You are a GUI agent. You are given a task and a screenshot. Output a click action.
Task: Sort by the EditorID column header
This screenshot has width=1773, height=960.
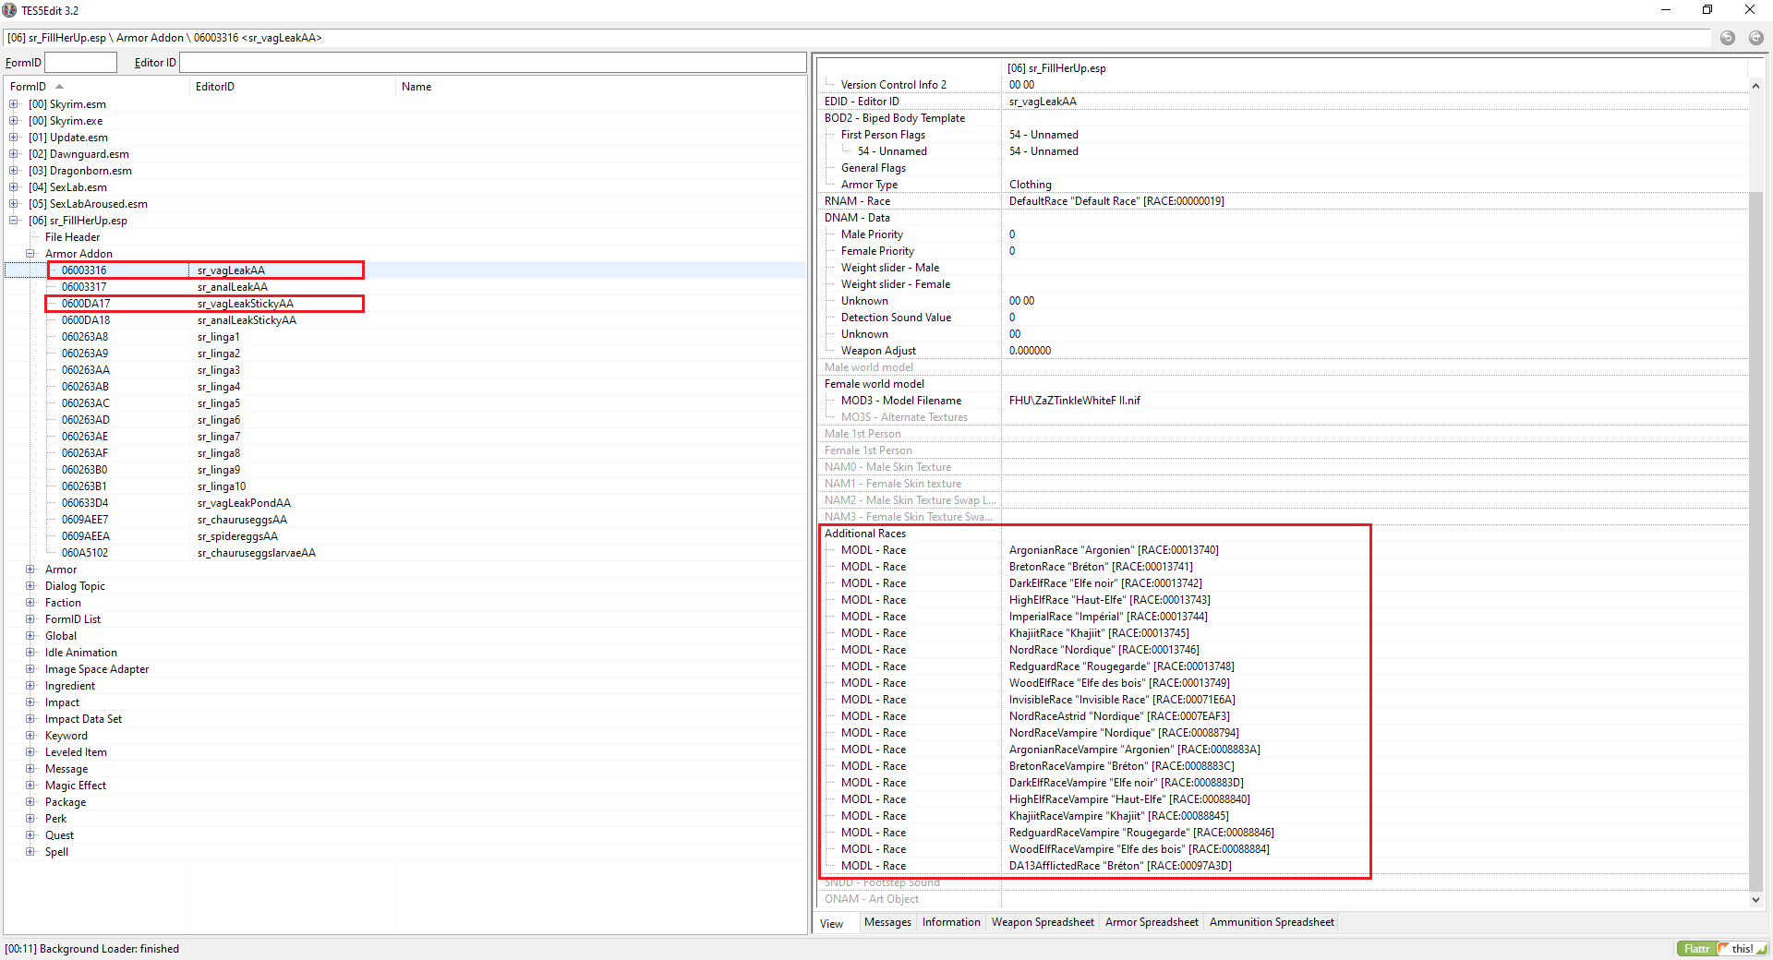tap(293, 87)
